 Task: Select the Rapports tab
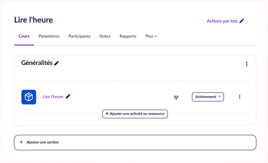tap(128, 36)
